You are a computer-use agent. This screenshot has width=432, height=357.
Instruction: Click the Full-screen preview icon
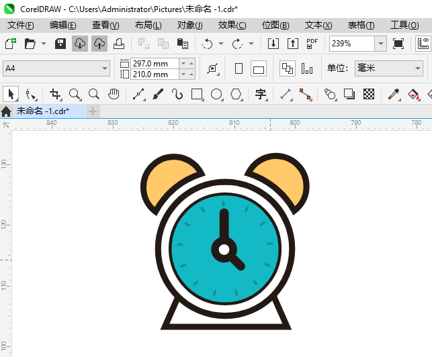point(398,44)
